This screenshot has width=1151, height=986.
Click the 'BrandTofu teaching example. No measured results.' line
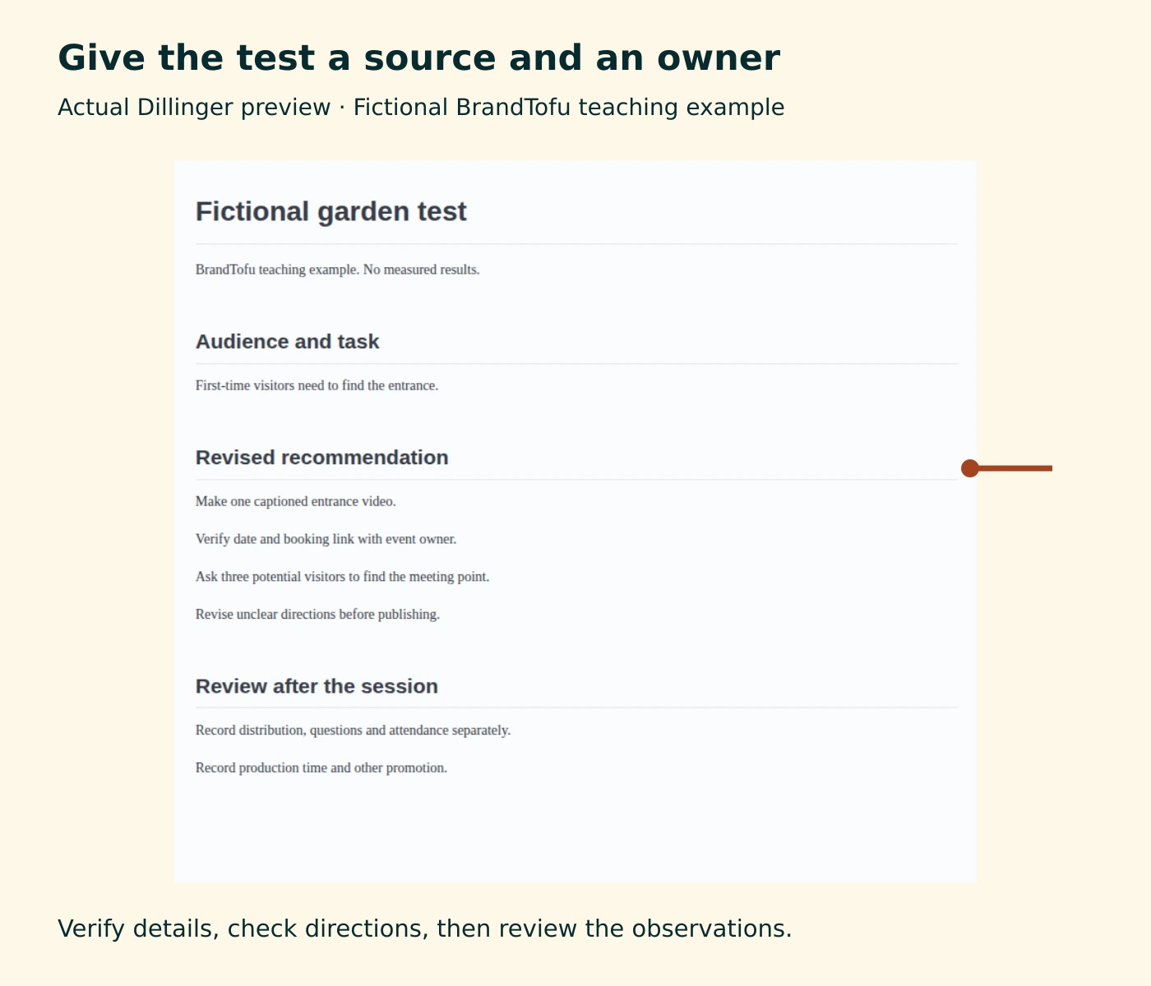point(337,270)
